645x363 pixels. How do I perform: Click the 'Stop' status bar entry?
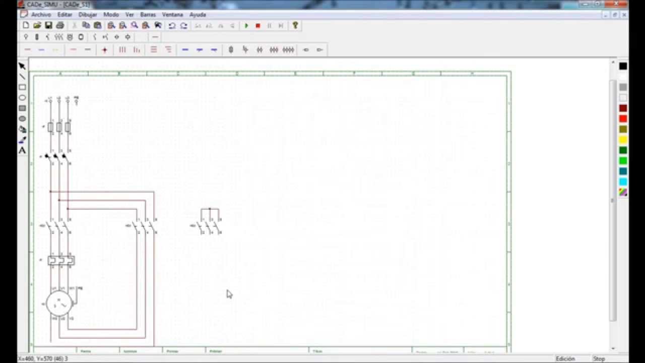(x=599, y=359)
